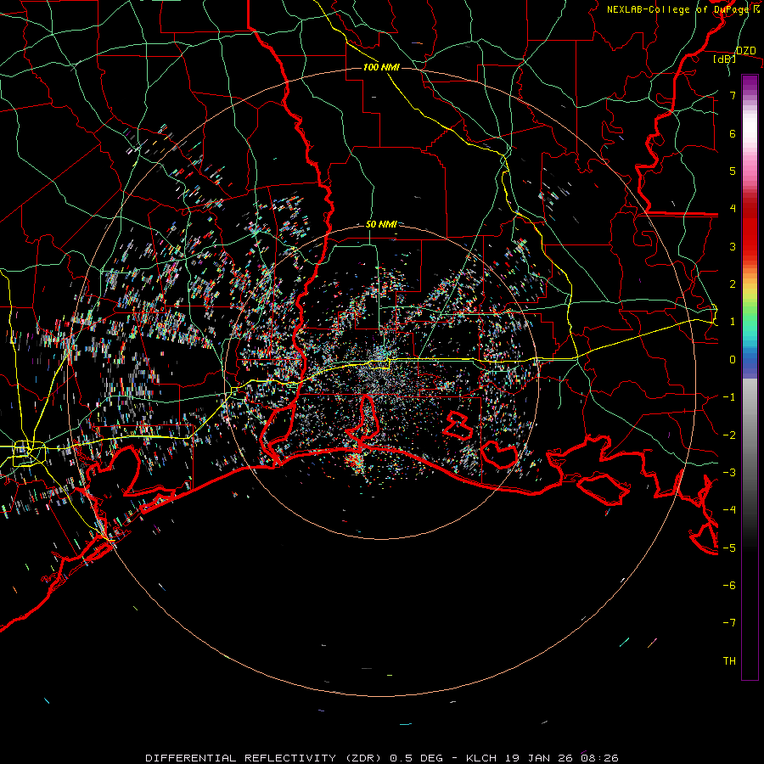Viewport: 764px width, 764px height.
Task: Click the red band of the color bar
Action: click(750, 229)
